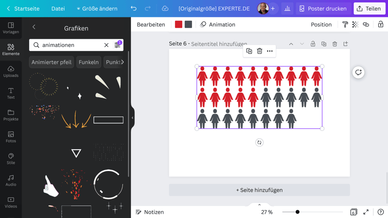Click the undo arrow icon

tap(133, 9)
